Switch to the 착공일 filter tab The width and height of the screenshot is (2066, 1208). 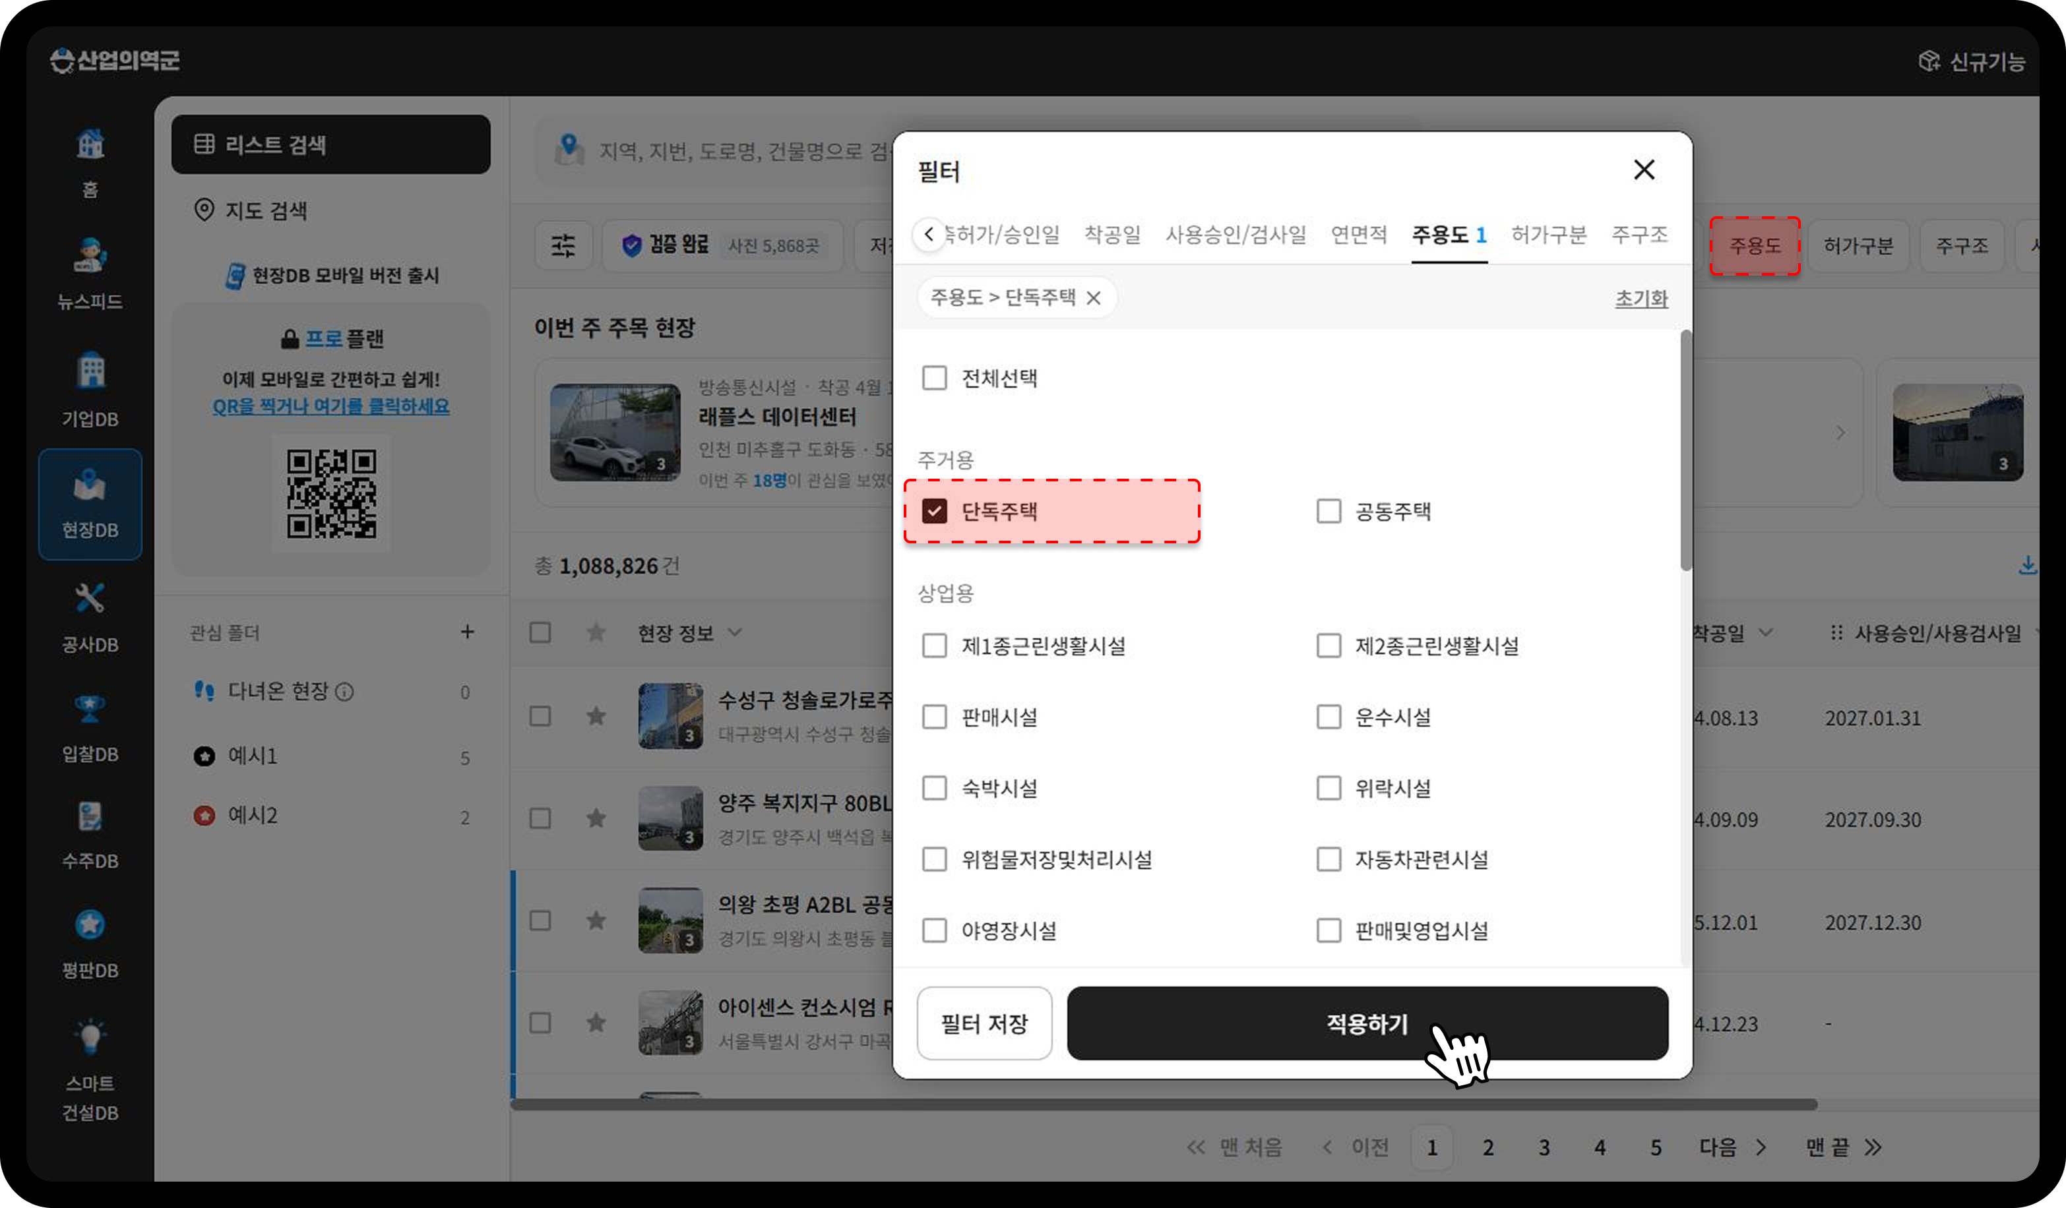click(x=1113, y=235)
